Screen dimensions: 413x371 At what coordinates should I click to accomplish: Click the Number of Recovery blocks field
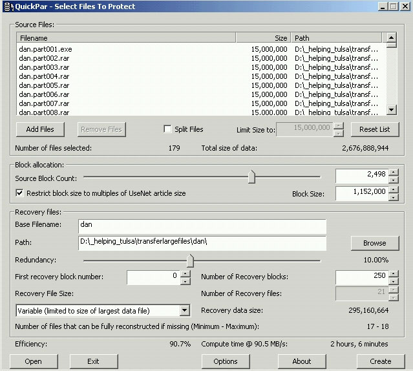[x=362, y=277]
